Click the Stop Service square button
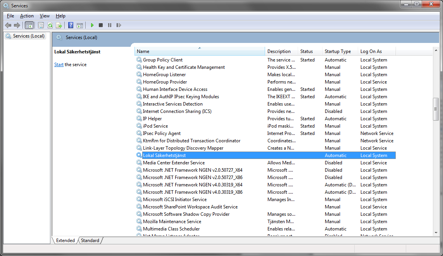The height and width of the screenshot is (256, 443). click(101, 26)
